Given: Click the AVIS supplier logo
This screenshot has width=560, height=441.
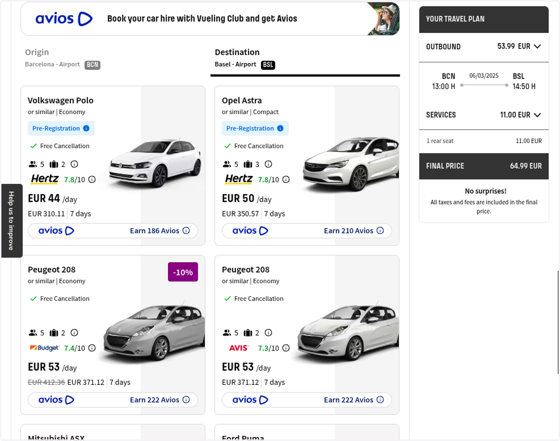Looking at the screenshot, I should 239,348.
